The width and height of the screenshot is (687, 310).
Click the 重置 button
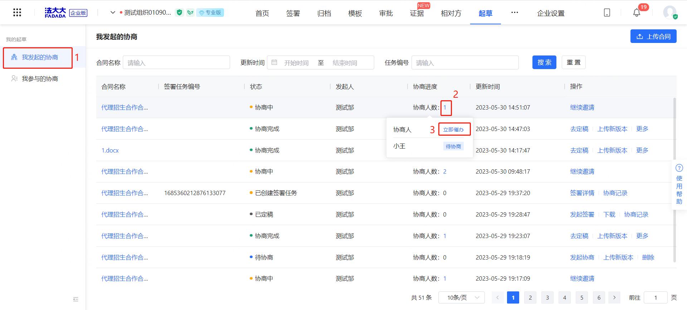[574, 62]
